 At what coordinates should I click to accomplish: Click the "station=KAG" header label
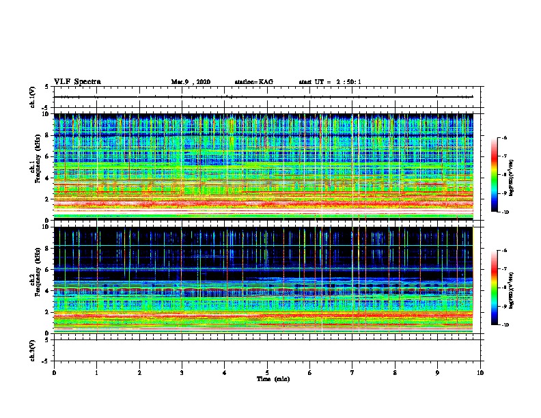pyautogui.click(x=254, y=82)
